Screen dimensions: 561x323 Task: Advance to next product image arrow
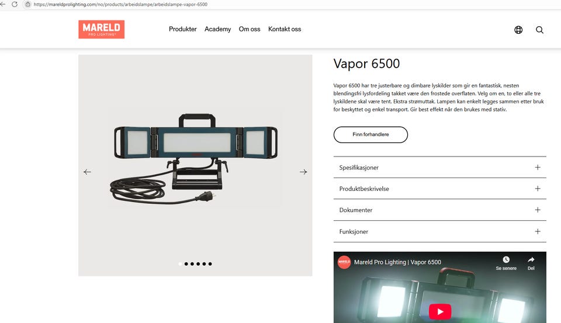tap(303, 172)
